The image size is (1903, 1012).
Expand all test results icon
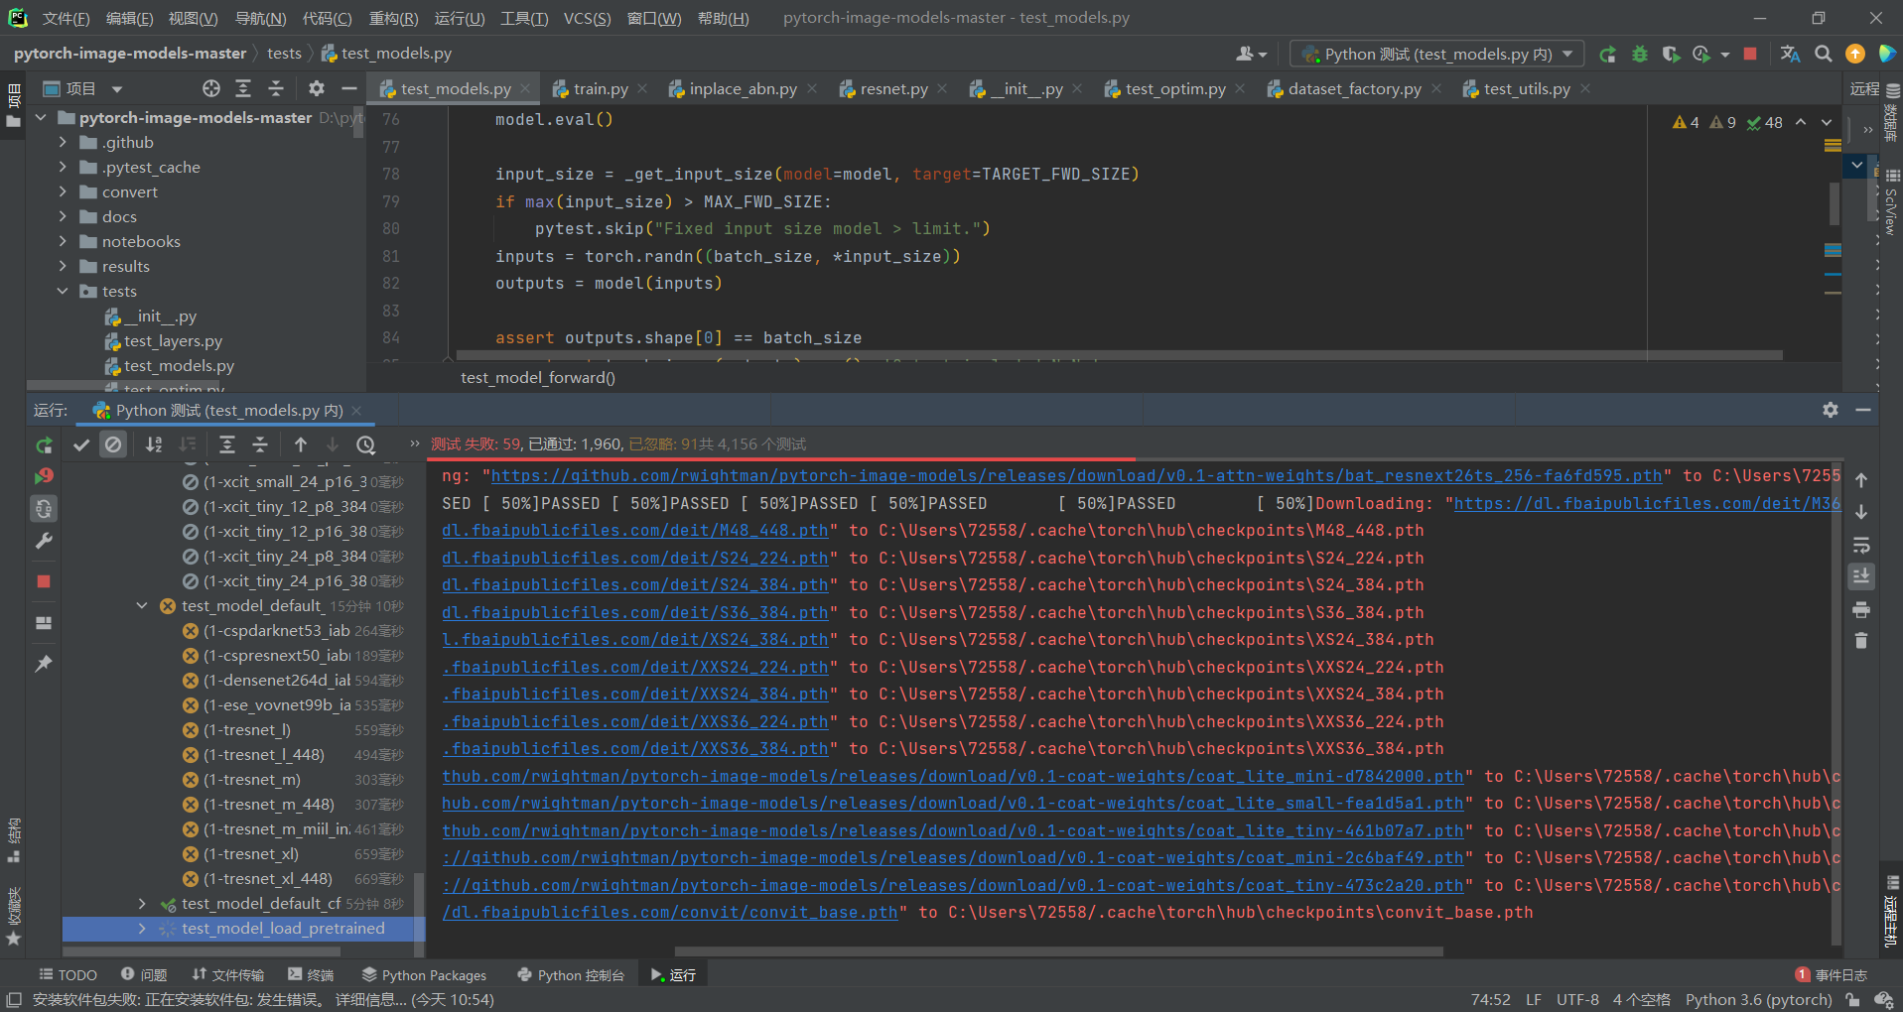[x=227, y=444]
